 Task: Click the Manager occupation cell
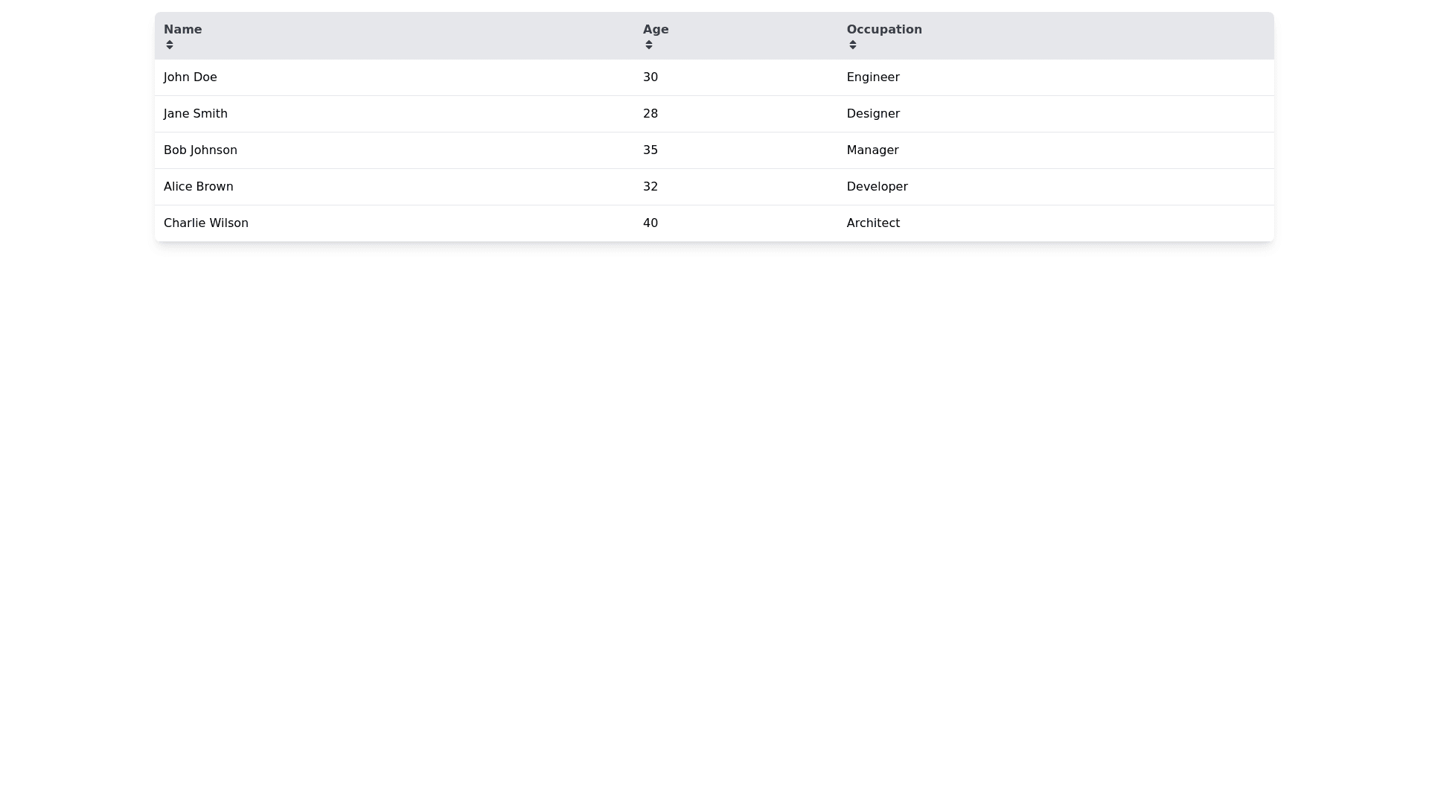[x=872, y=150]
